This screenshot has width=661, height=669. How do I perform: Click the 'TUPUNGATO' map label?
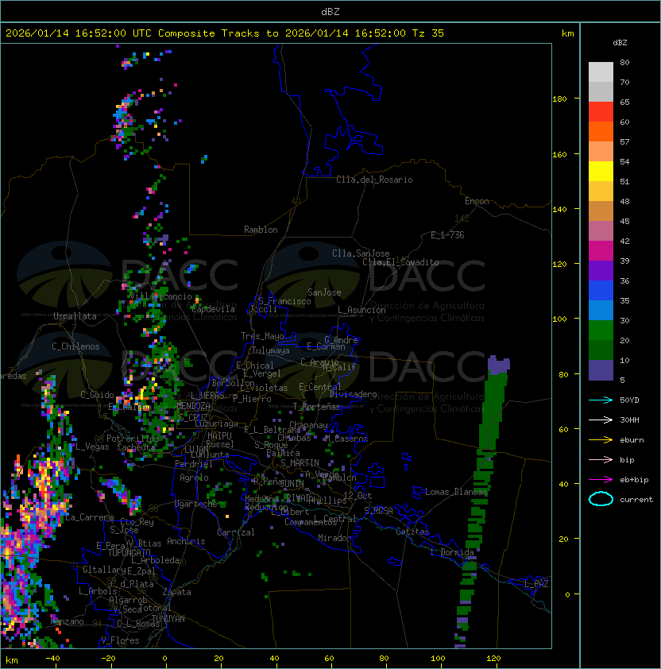click(x=129, y=553)
